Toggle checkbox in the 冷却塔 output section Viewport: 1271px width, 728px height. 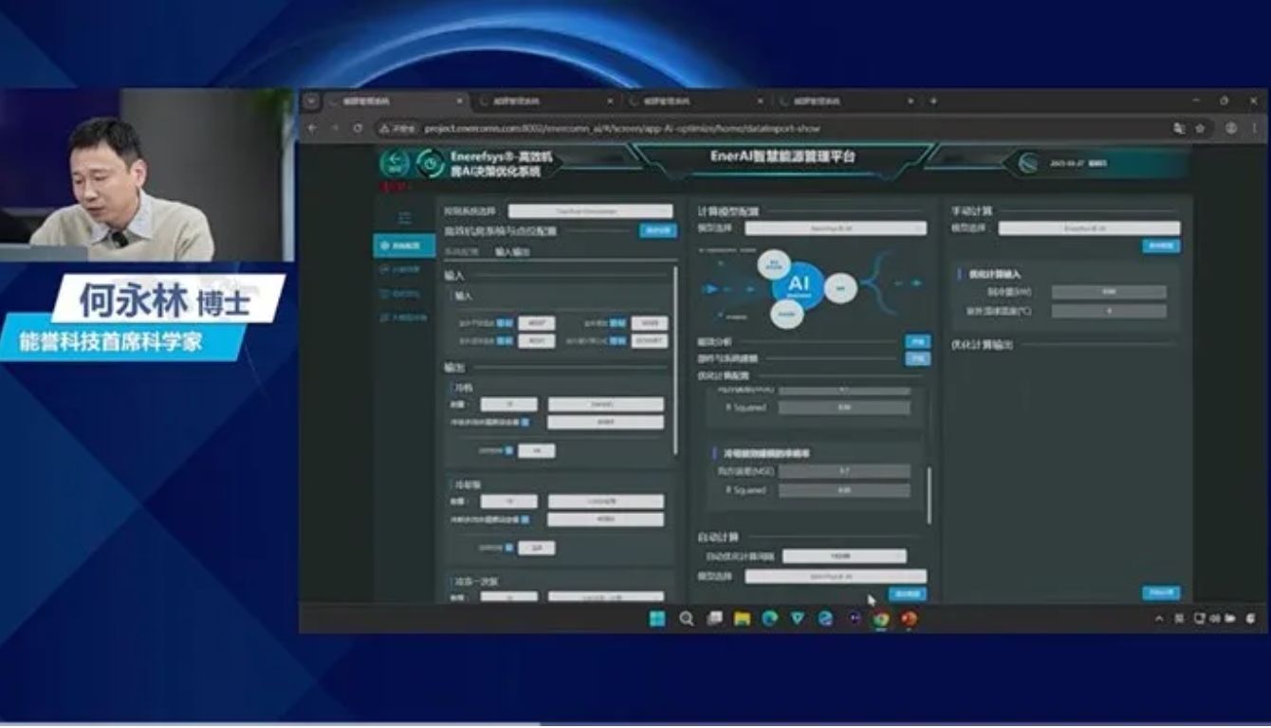525,519
